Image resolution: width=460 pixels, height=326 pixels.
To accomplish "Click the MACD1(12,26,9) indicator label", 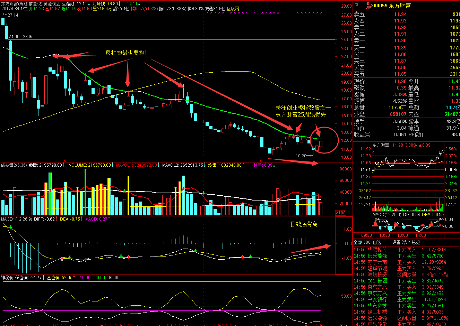I will click(17, 219).
